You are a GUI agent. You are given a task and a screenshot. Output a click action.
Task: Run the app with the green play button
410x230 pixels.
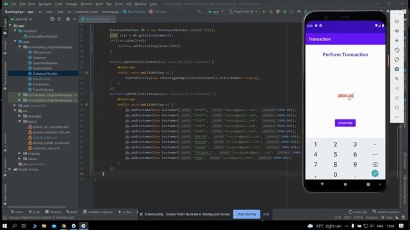coord(264,11)
